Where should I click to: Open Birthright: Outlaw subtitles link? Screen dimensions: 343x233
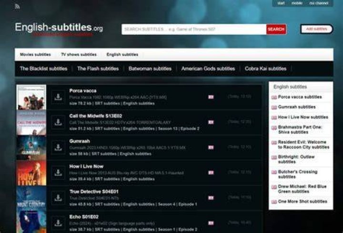point(296,159)
